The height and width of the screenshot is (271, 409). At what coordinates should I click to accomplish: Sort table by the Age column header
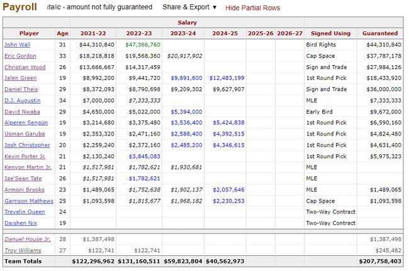(62, 33)
